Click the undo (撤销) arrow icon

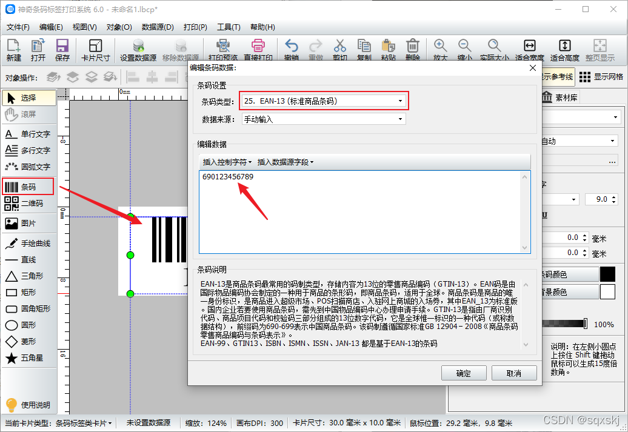tap(292, 50)
